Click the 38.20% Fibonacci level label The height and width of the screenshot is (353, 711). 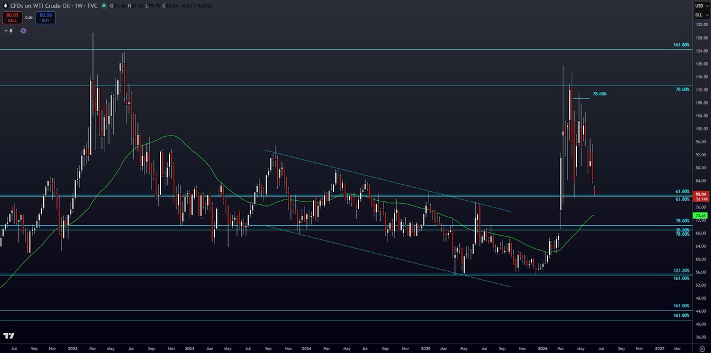[x=683, y=229]
